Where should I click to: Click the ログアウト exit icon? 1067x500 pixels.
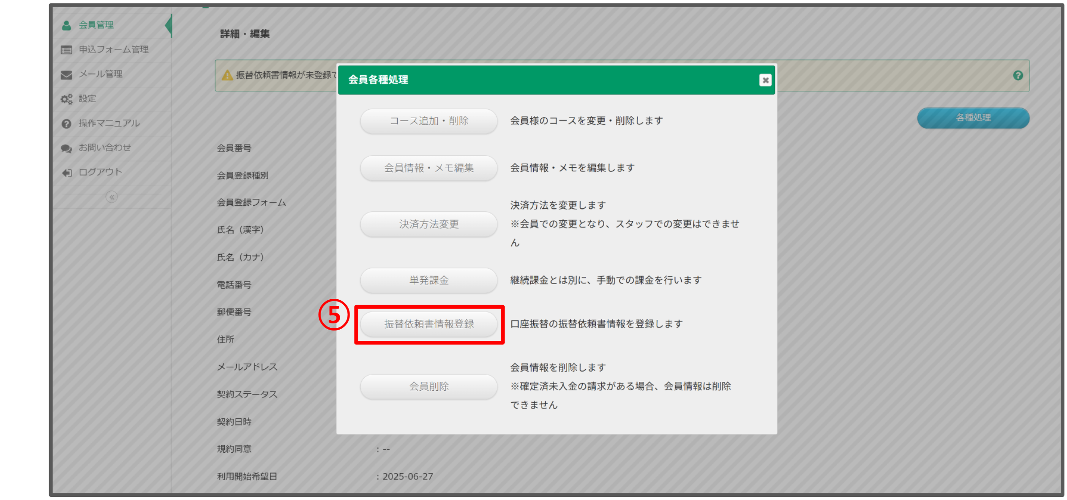point(66,172)
